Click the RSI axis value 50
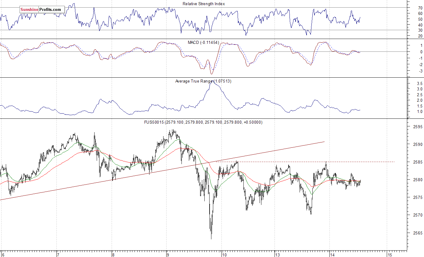This screenshot has width=424, height=257. coord(420,19)
